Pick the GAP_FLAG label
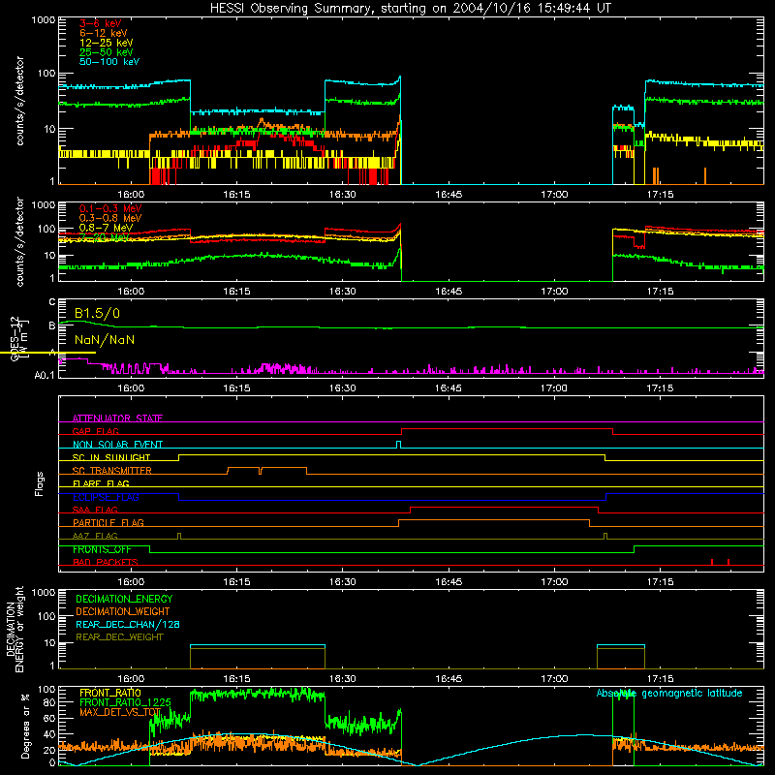Image resolution: width=775 pixels, height=775 pixels. (x=95, y=431)
